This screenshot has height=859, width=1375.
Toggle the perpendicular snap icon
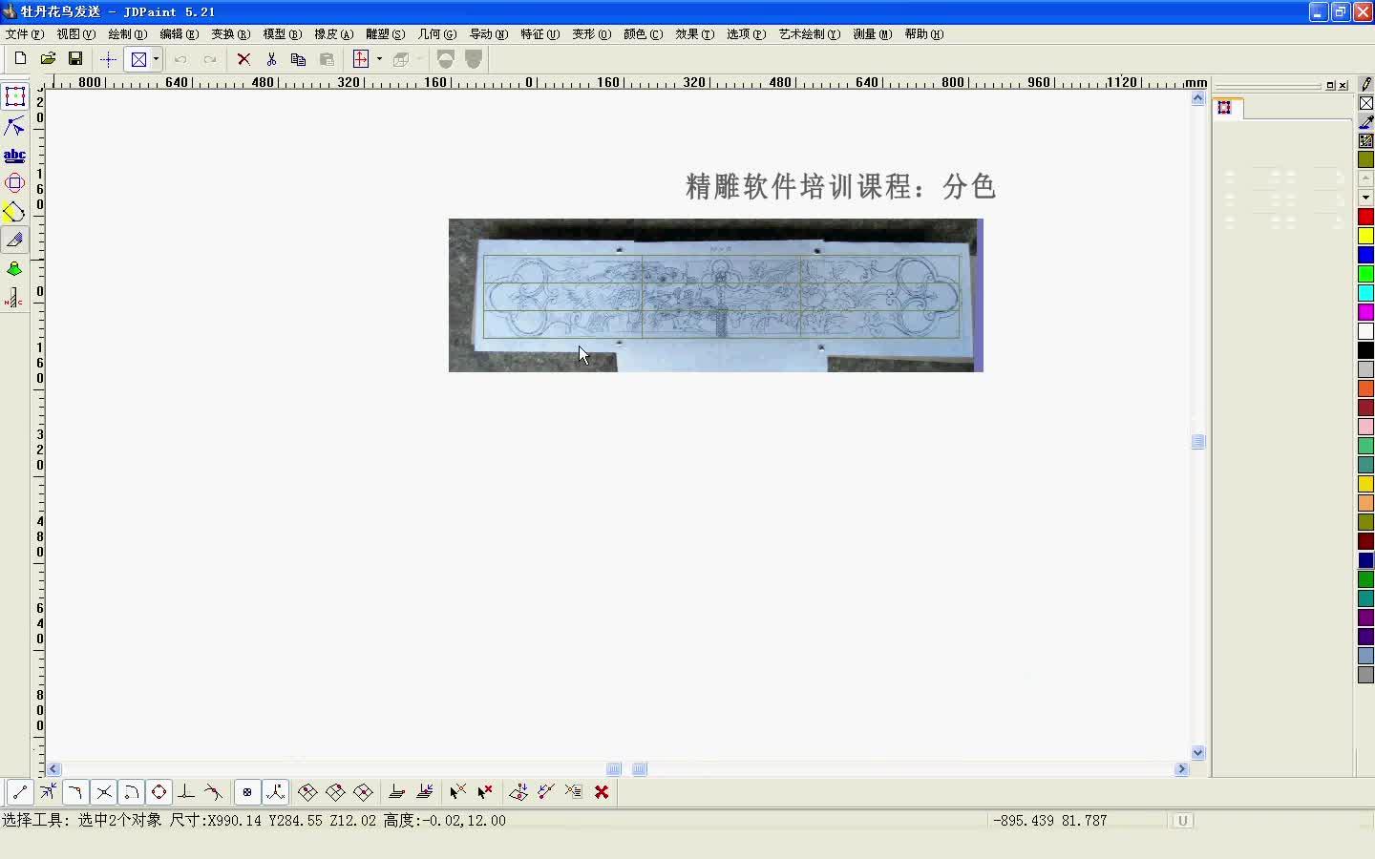(186, 792)
